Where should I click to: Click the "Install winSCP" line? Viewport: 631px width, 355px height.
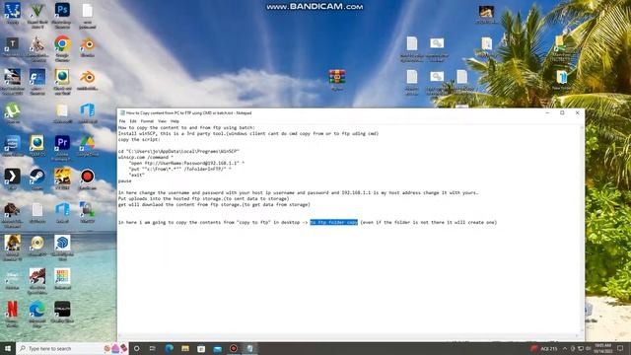click(x=248, y=134)
